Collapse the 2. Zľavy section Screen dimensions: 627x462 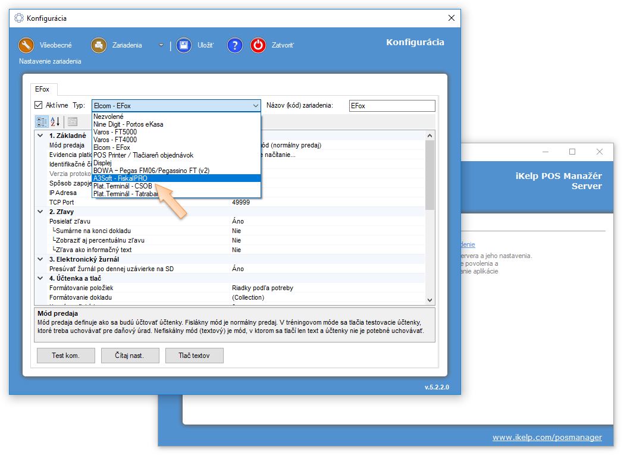[40, 212]
